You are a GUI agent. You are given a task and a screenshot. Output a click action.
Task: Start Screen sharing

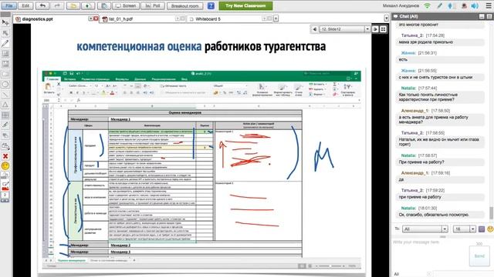pos(126,5)
